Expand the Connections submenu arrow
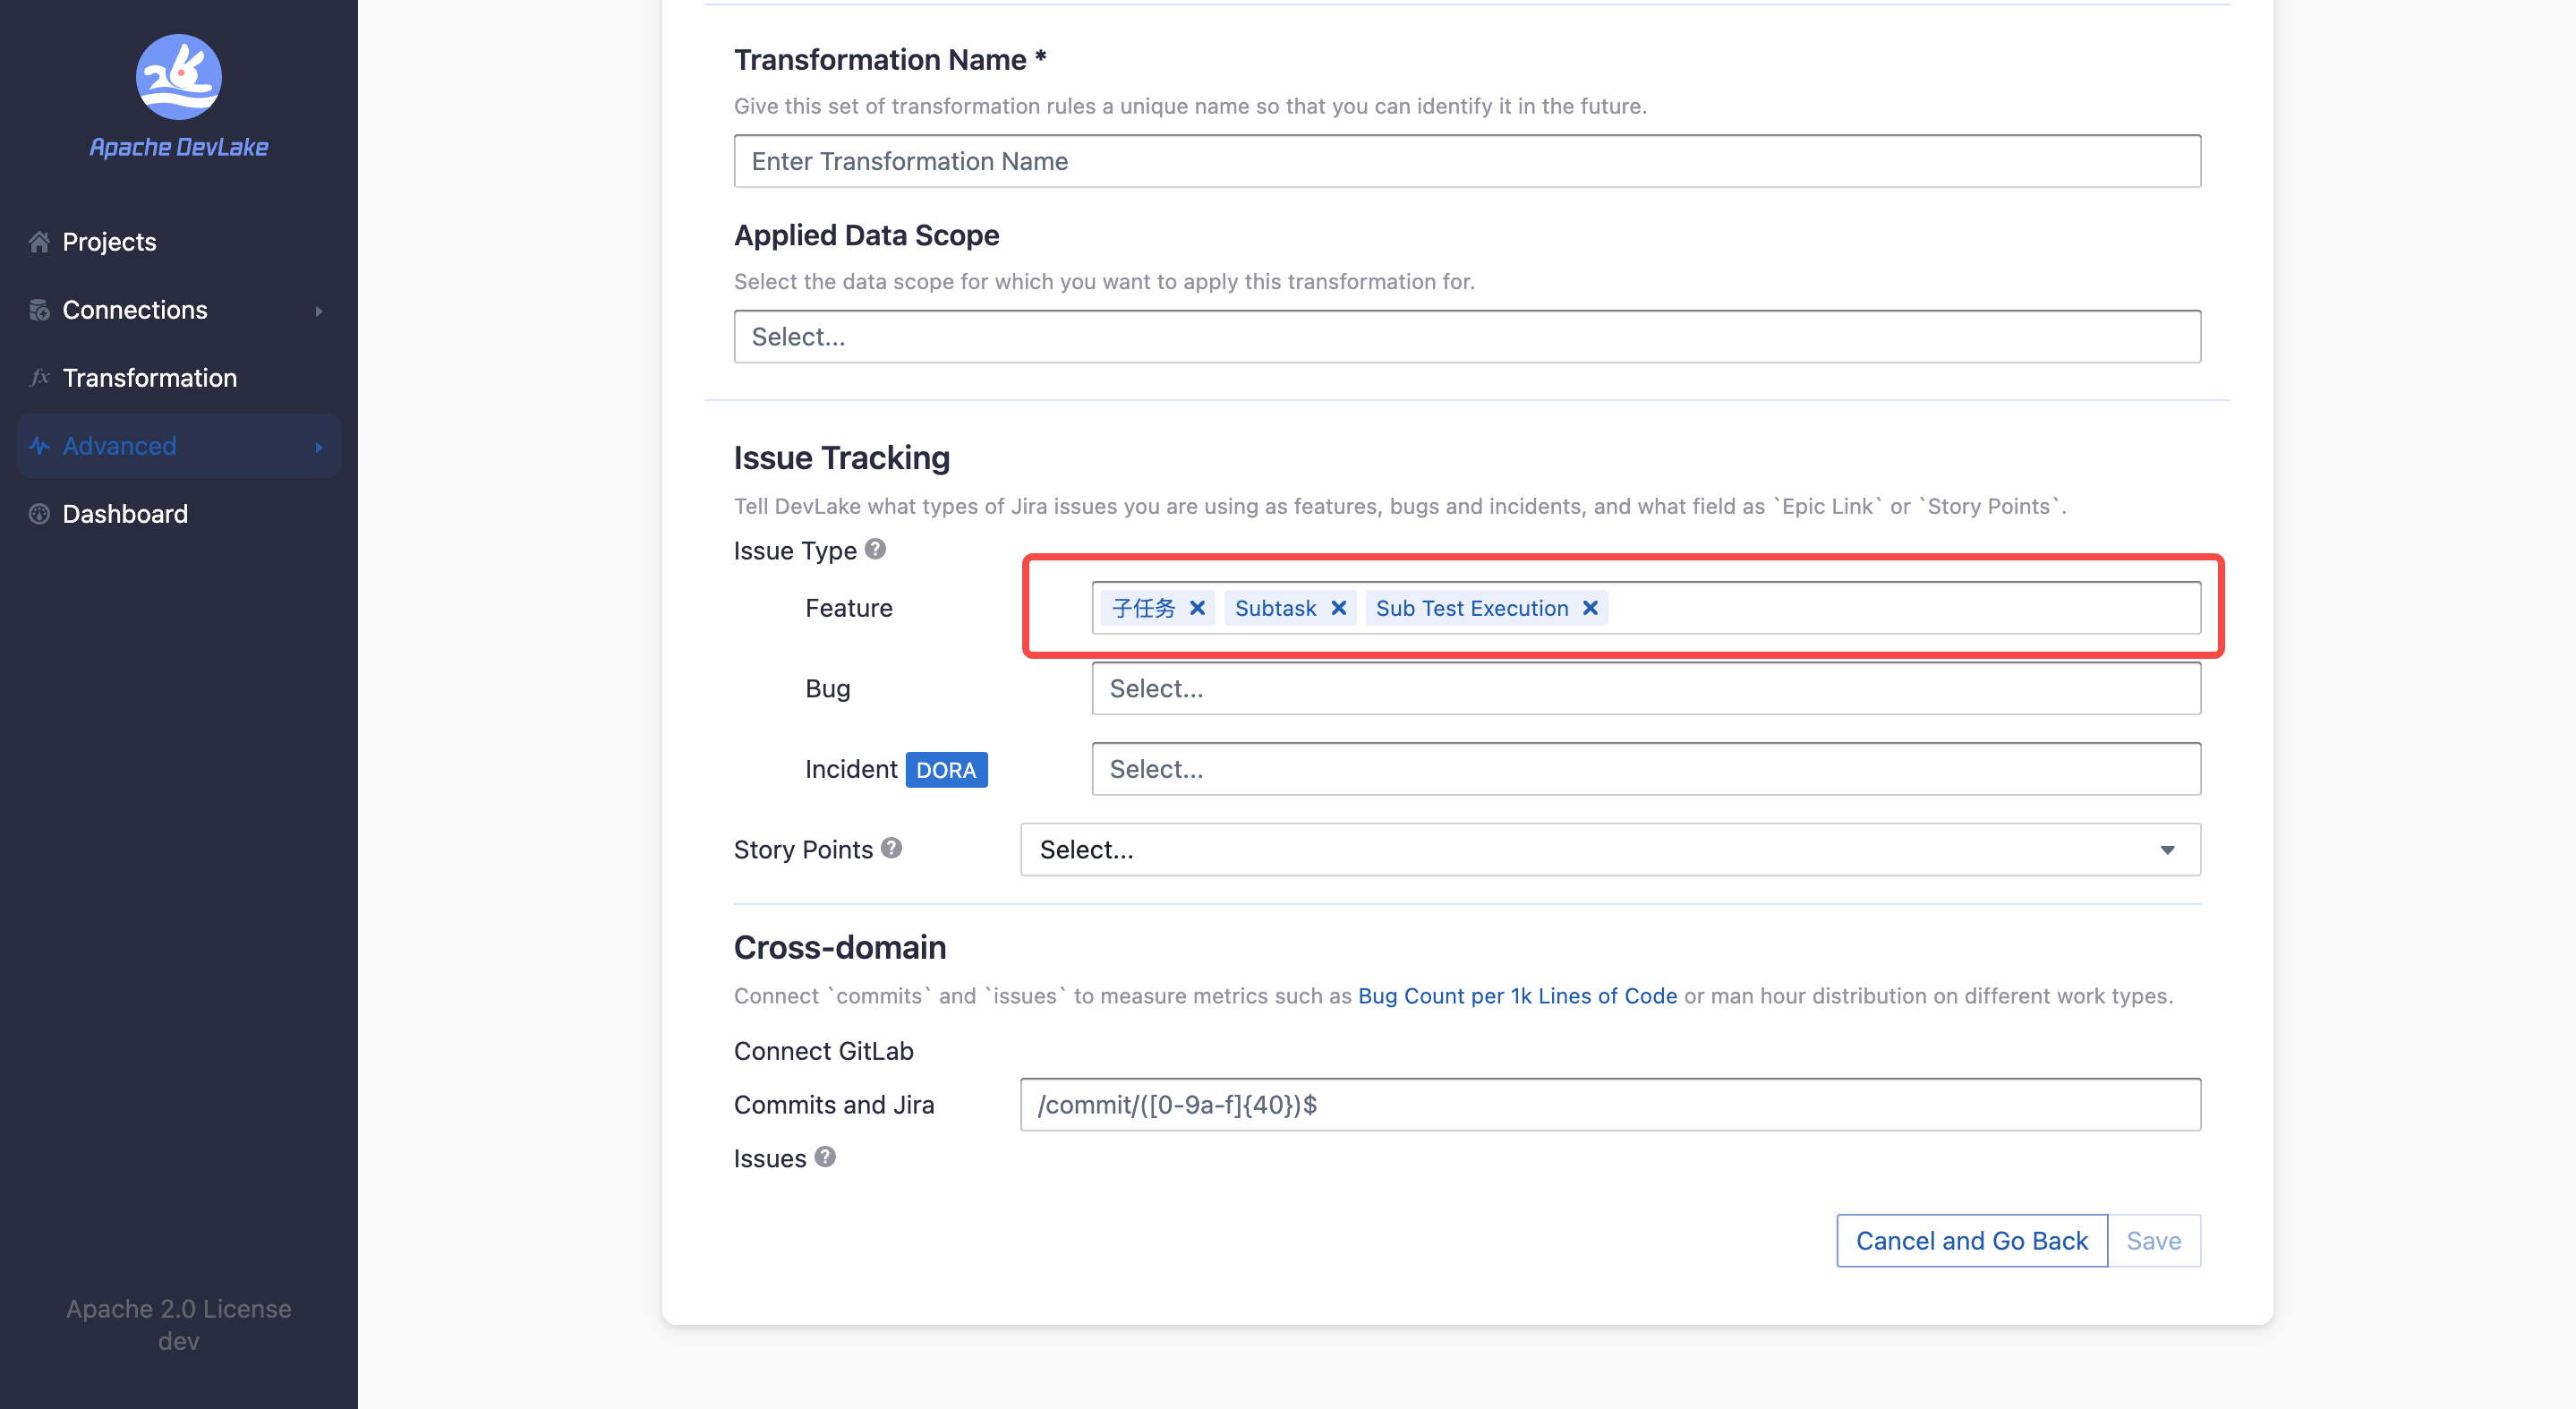2576x1409 pixels. 319,311
